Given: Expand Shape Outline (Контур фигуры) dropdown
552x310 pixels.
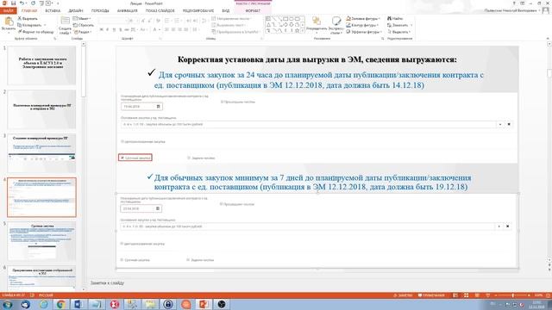Looking at the screenshot, I should tap(362, 25).
